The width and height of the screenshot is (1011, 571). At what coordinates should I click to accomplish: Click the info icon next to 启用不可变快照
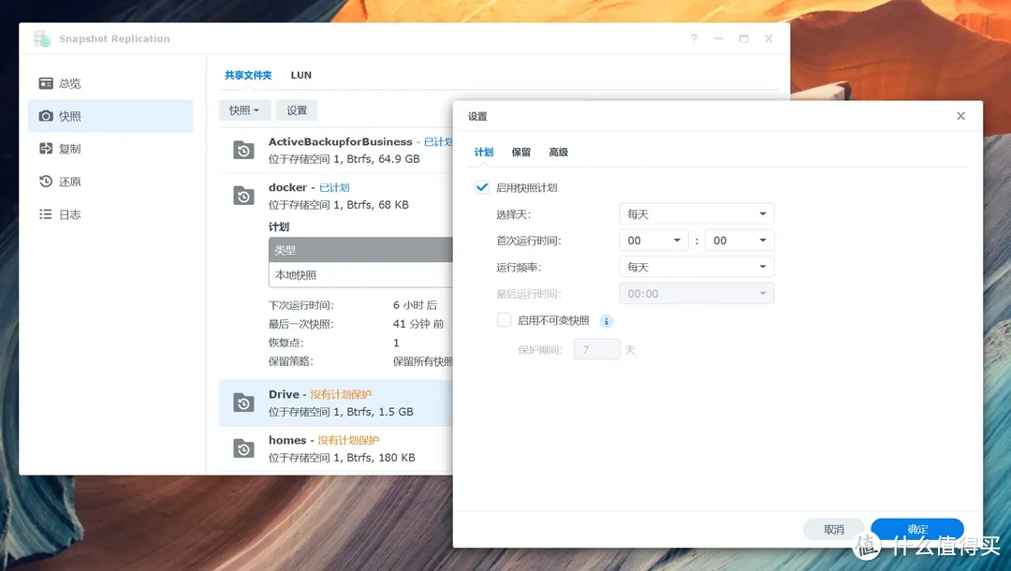pyautogui.click(x=606, y=320)
